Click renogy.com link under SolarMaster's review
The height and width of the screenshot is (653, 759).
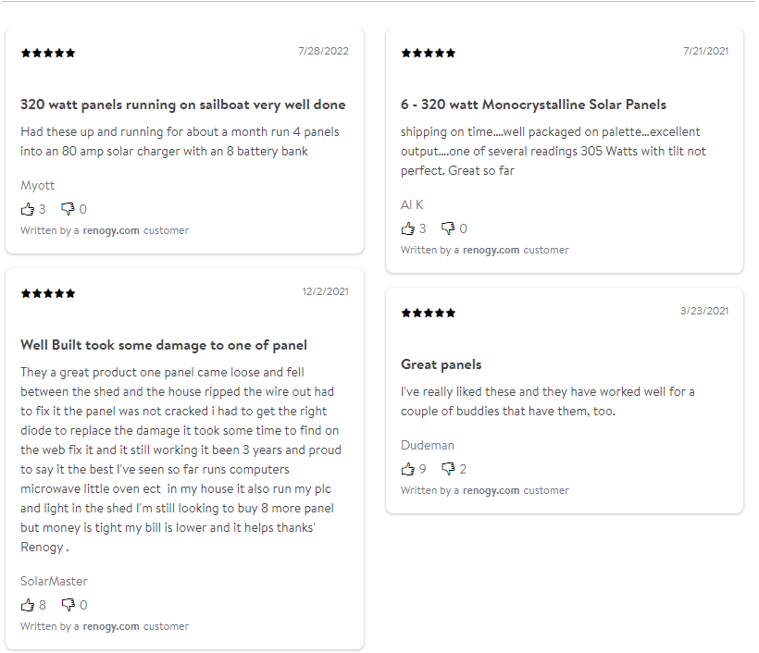(111, 626)
